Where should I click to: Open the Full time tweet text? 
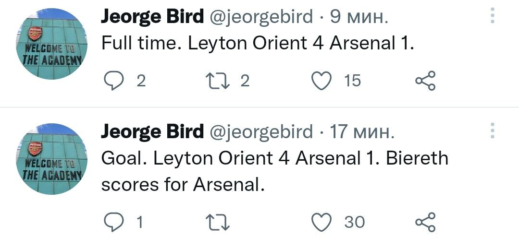point(258,44)
